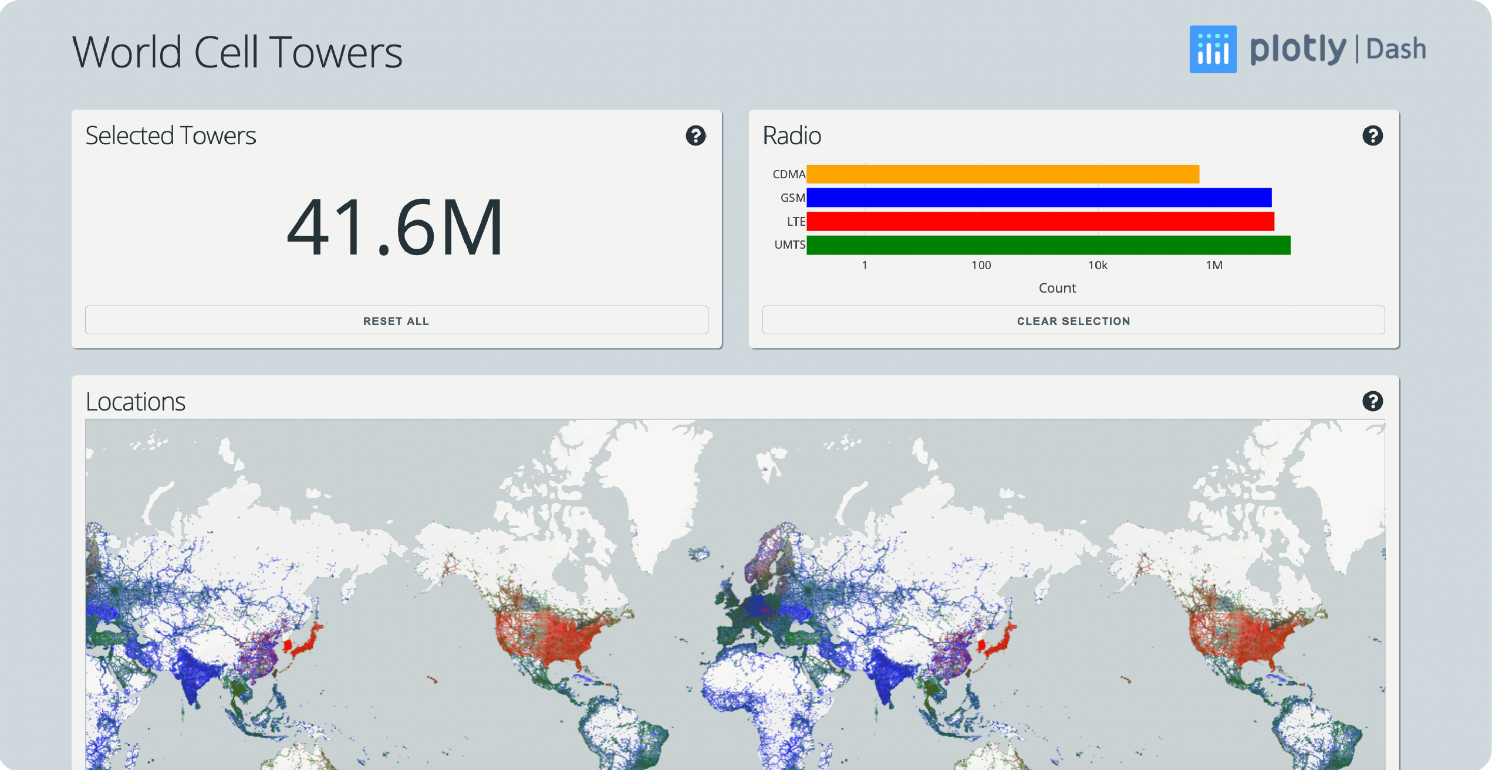Click the question mark beside Radio chart
The width and height of the screenshot is (1492, 770).
(1373, 135)
